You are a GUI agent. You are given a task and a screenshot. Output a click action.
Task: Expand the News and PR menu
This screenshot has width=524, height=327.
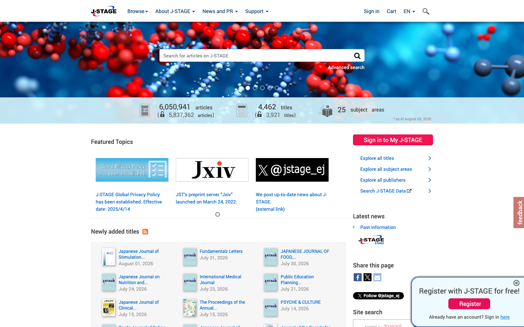click(x=220, y=11)
